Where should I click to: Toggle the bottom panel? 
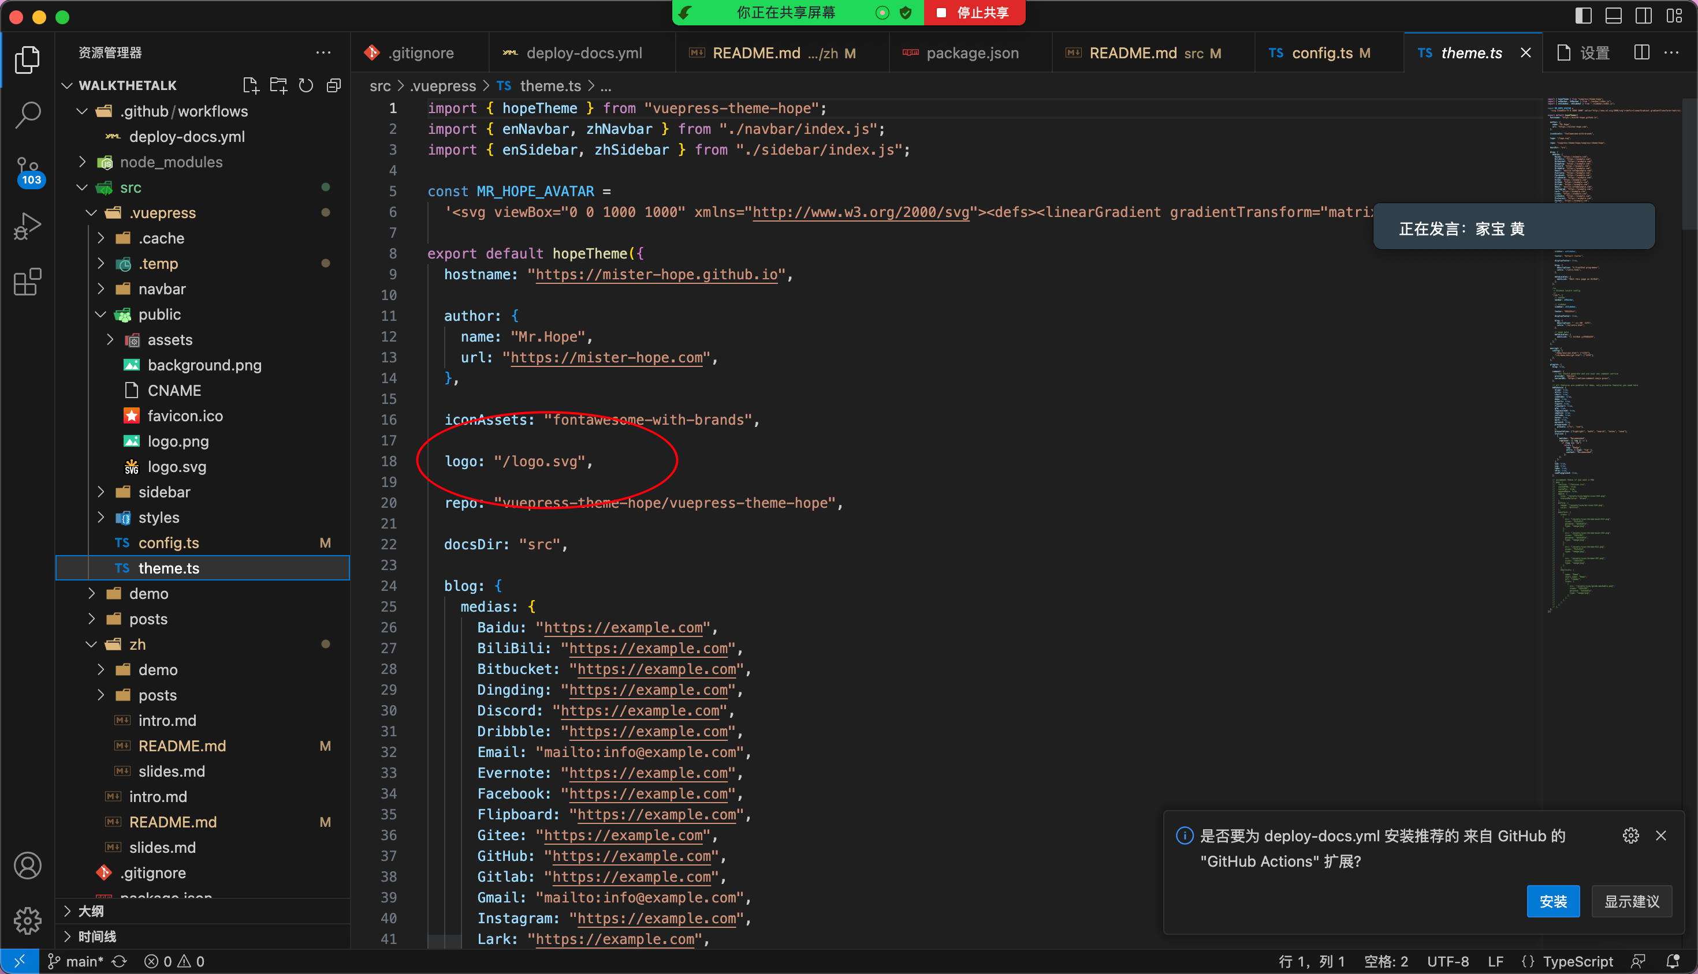1614,16
